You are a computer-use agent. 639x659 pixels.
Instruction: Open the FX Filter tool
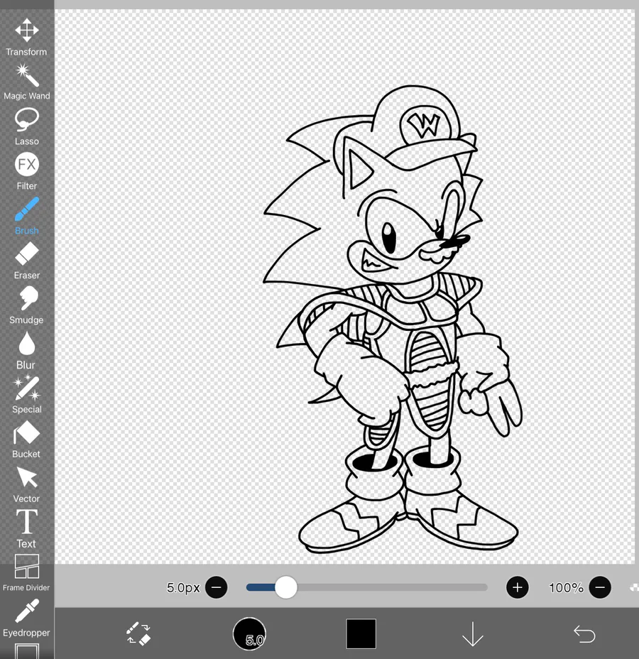pyautogui.click(x=26, y=171)
